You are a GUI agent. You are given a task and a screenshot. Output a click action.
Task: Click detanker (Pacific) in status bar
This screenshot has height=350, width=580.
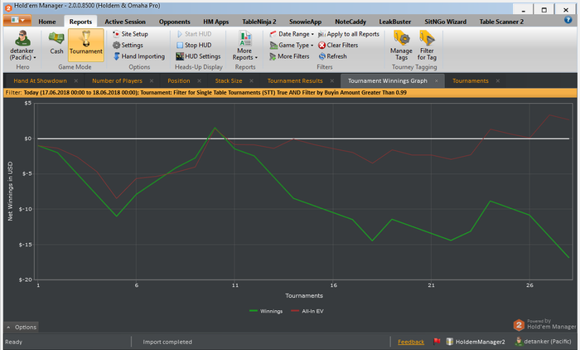[543, 341]
